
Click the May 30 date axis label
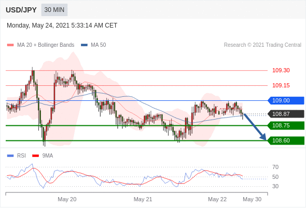[252, 199]
